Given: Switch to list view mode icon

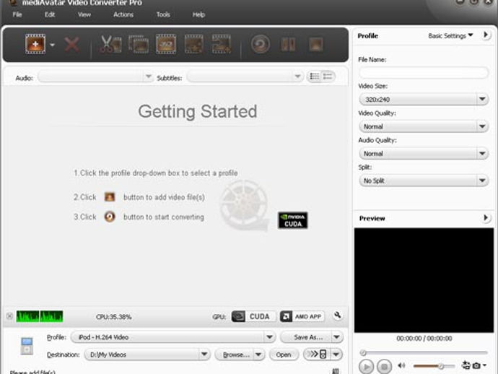Looking at the screenshot, I should pos(315,77).
